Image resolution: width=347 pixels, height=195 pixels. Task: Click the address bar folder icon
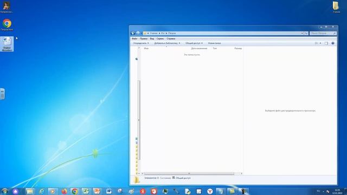[x=145, y=33]
